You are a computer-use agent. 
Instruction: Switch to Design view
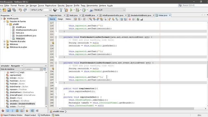(60, 19)
